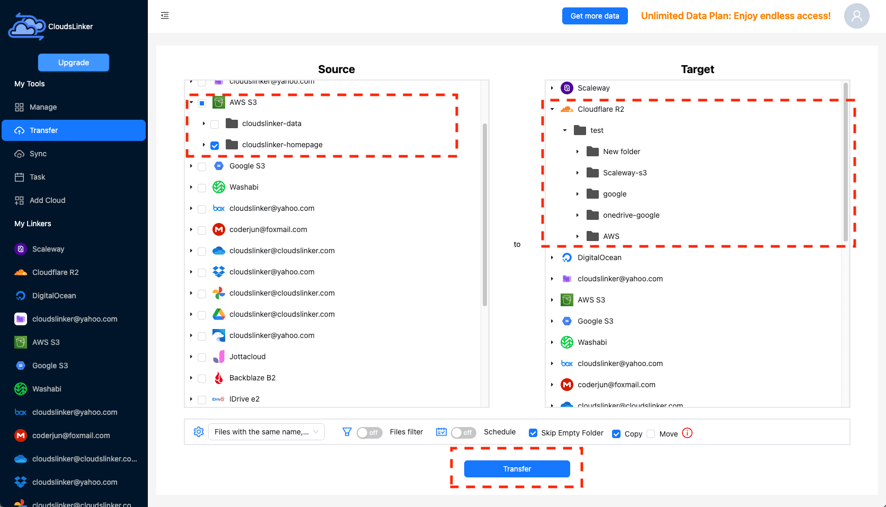The image size is (886, 507).
Task: Select the AWS folder under test
Action: [611, 236]
